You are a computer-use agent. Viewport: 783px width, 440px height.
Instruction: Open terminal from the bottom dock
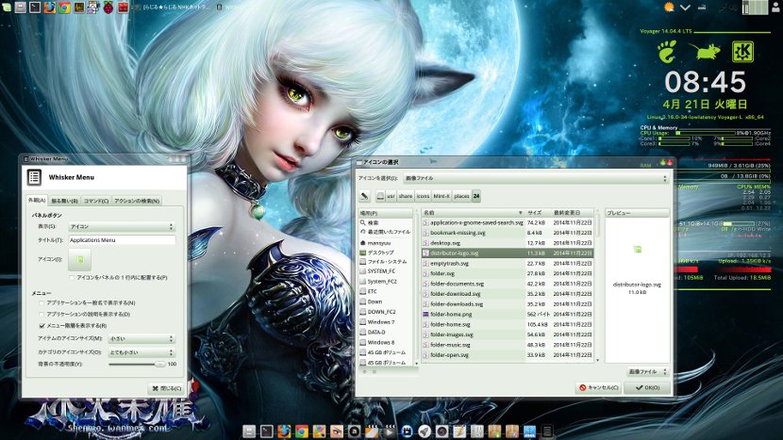coord(267,431)
